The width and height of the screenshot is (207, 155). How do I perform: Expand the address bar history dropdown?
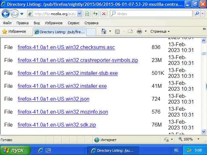[x=79, y=14]
